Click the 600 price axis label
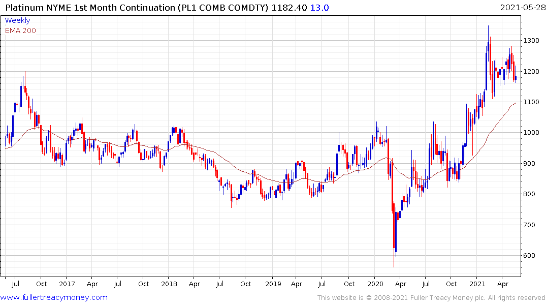This screenshot has width=546, height=305. (x=529, y=256)
